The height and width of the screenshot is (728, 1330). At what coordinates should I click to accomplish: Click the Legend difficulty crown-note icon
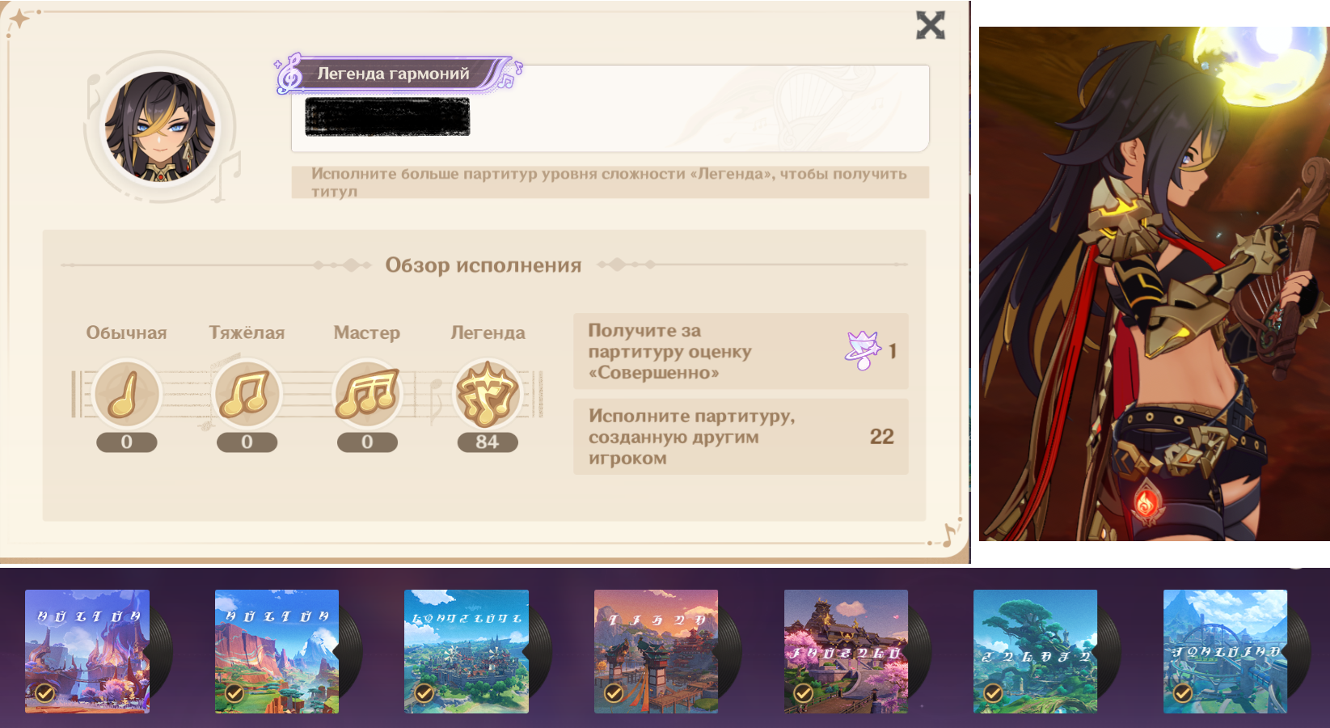[487, 395]
